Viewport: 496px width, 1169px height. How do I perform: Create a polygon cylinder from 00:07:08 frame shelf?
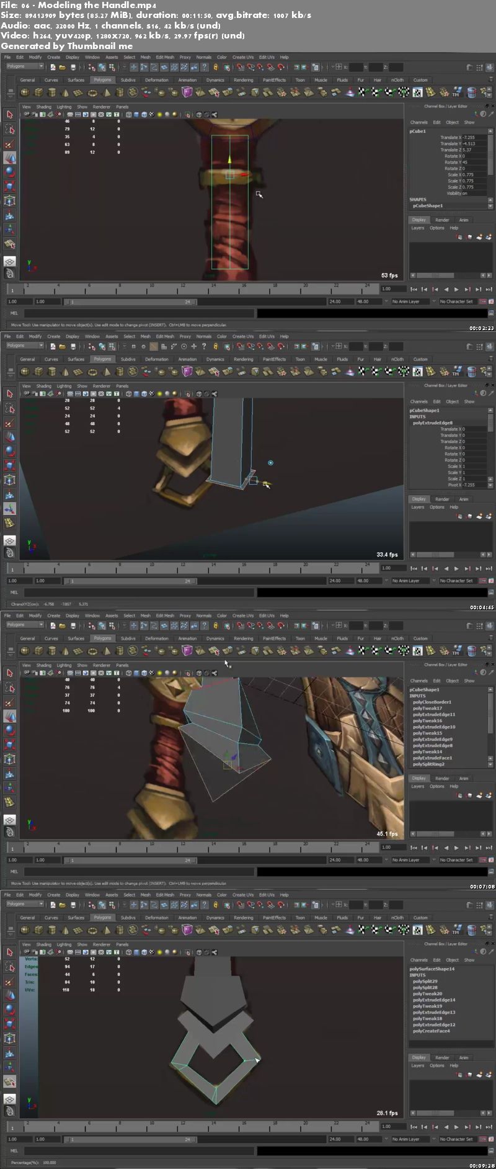click(x=51, y=651)
